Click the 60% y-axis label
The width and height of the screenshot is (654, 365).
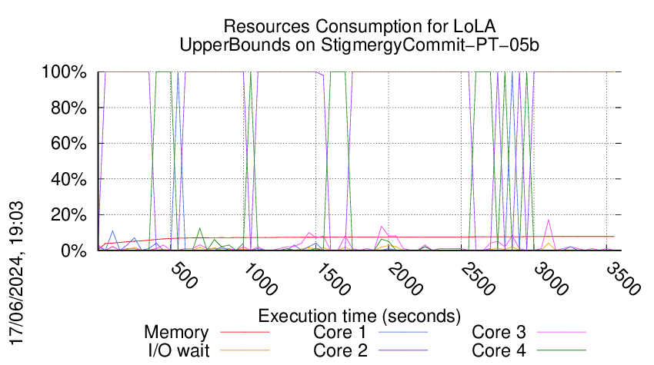68,144
